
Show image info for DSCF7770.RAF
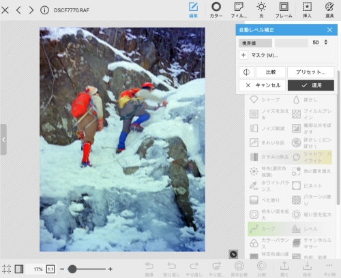point(44,10)
